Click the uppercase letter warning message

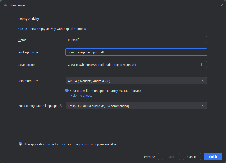[71, 144]
